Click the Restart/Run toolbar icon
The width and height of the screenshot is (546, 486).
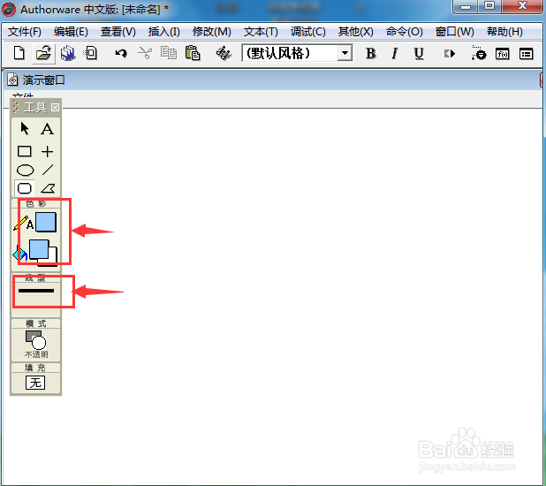450,54
